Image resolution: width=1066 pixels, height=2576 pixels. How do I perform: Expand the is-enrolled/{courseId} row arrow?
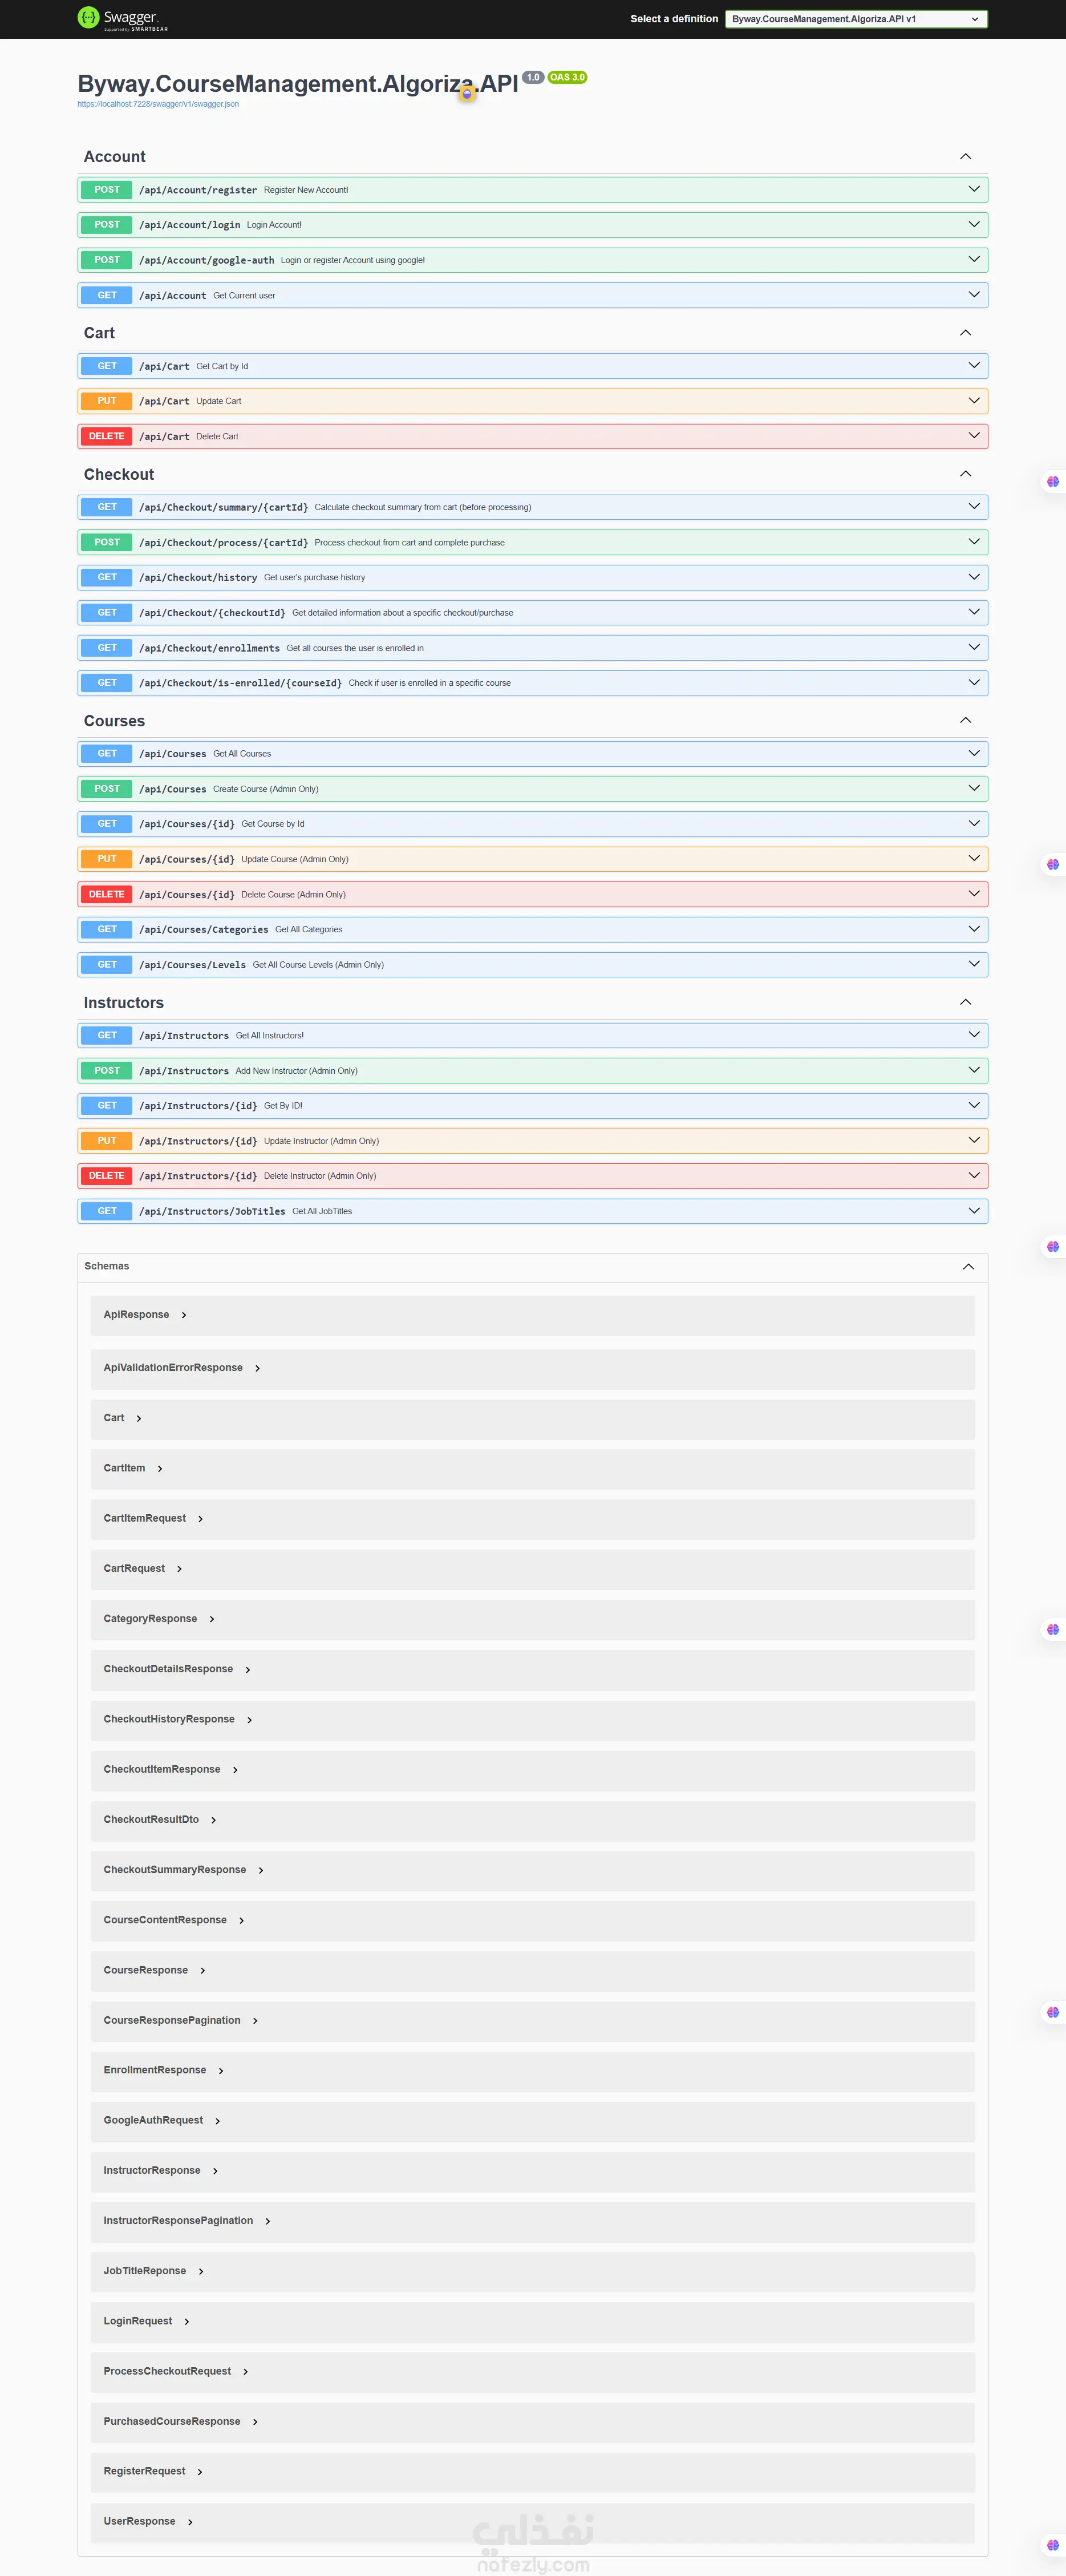pyautogui.click(x=974, y=683)
